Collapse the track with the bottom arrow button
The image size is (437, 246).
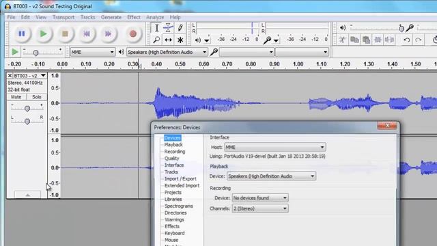[x=27, y=195]
